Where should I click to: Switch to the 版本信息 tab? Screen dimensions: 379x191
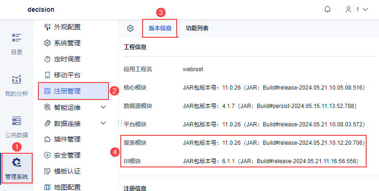pyautogui.click(x=160, y=28)
